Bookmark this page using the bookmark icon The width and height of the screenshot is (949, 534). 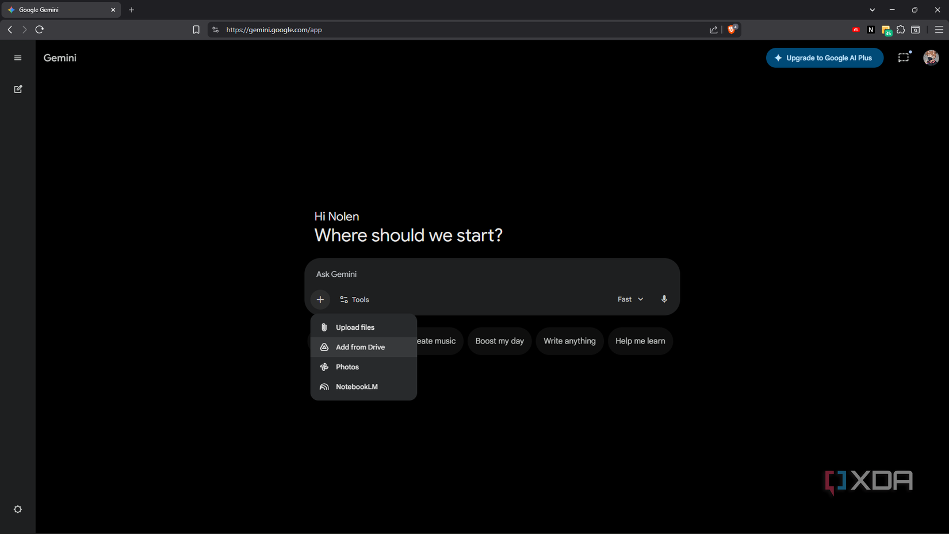(x=196, y=29)
